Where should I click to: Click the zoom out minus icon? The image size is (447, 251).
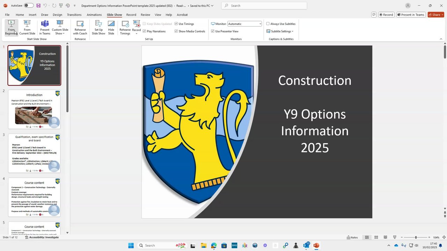(402, 237)
